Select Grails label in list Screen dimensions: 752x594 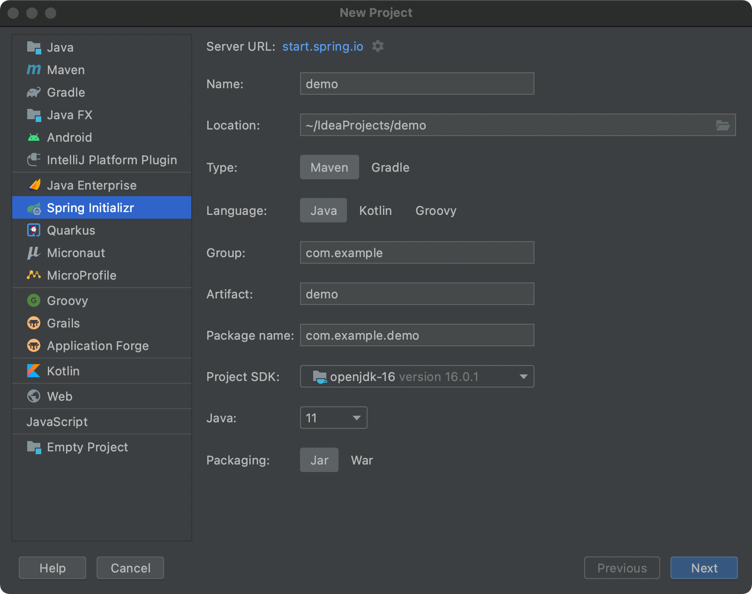pos(63,323)
